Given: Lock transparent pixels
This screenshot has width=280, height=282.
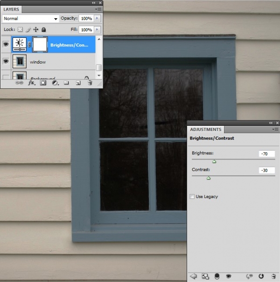Looking at the screenshot, I should pyautogui.click(x=20, y=29).
